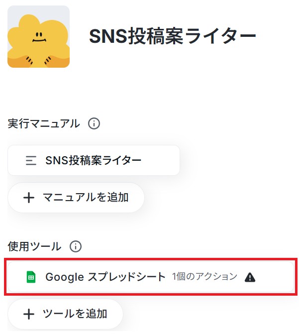This screenshot has height=334, width=299.
Task: Click the 使用ツール section label
Action: (34, 247)
